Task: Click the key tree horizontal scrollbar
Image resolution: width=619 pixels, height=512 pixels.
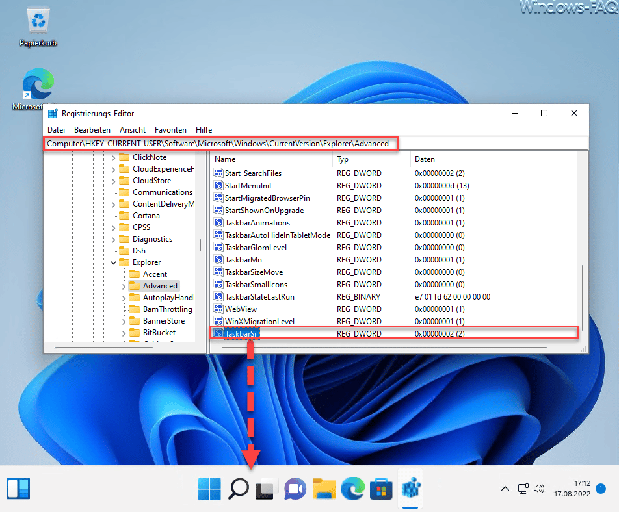Action: click(x=104, y=348)
